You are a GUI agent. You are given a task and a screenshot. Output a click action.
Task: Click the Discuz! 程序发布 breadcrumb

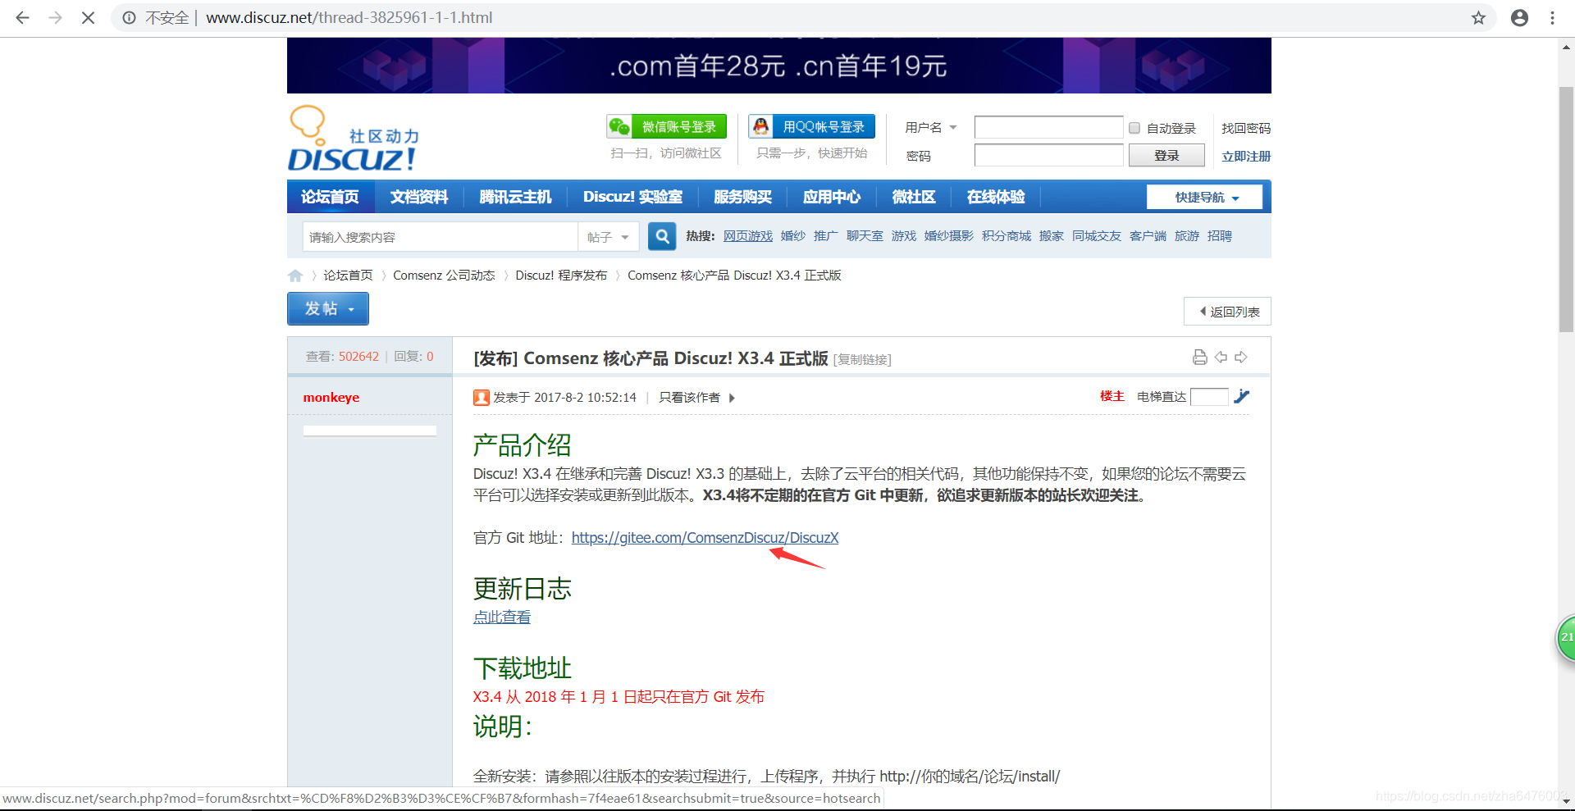[561, 276]
